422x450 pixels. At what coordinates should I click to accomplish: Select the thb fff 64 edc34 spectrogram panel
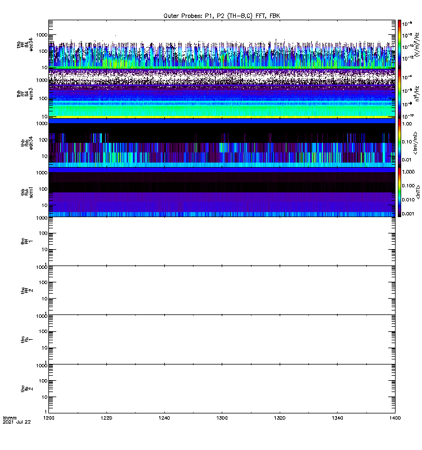tap(222, 44)
